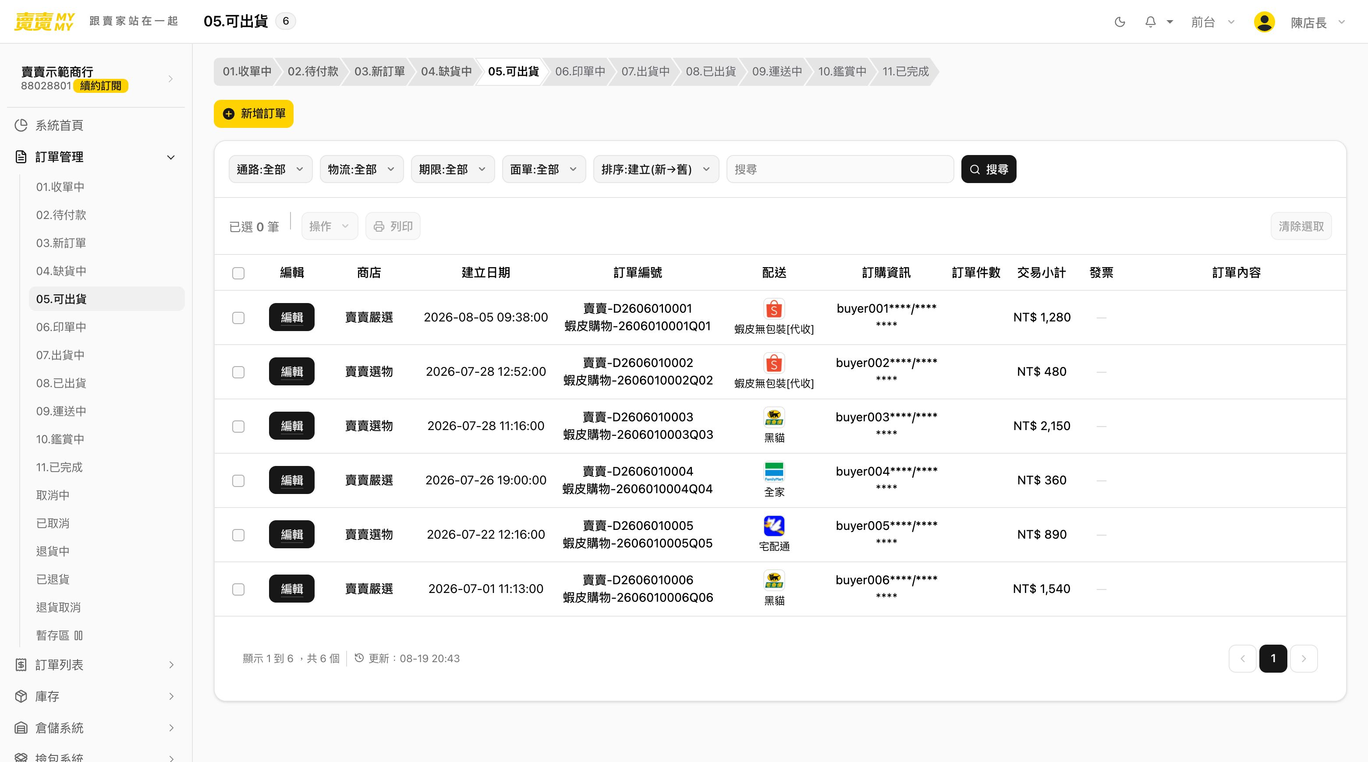The image size is (1368, 762).
Task: Select checkbox for order D2606010003
Action: click(238, 426)
